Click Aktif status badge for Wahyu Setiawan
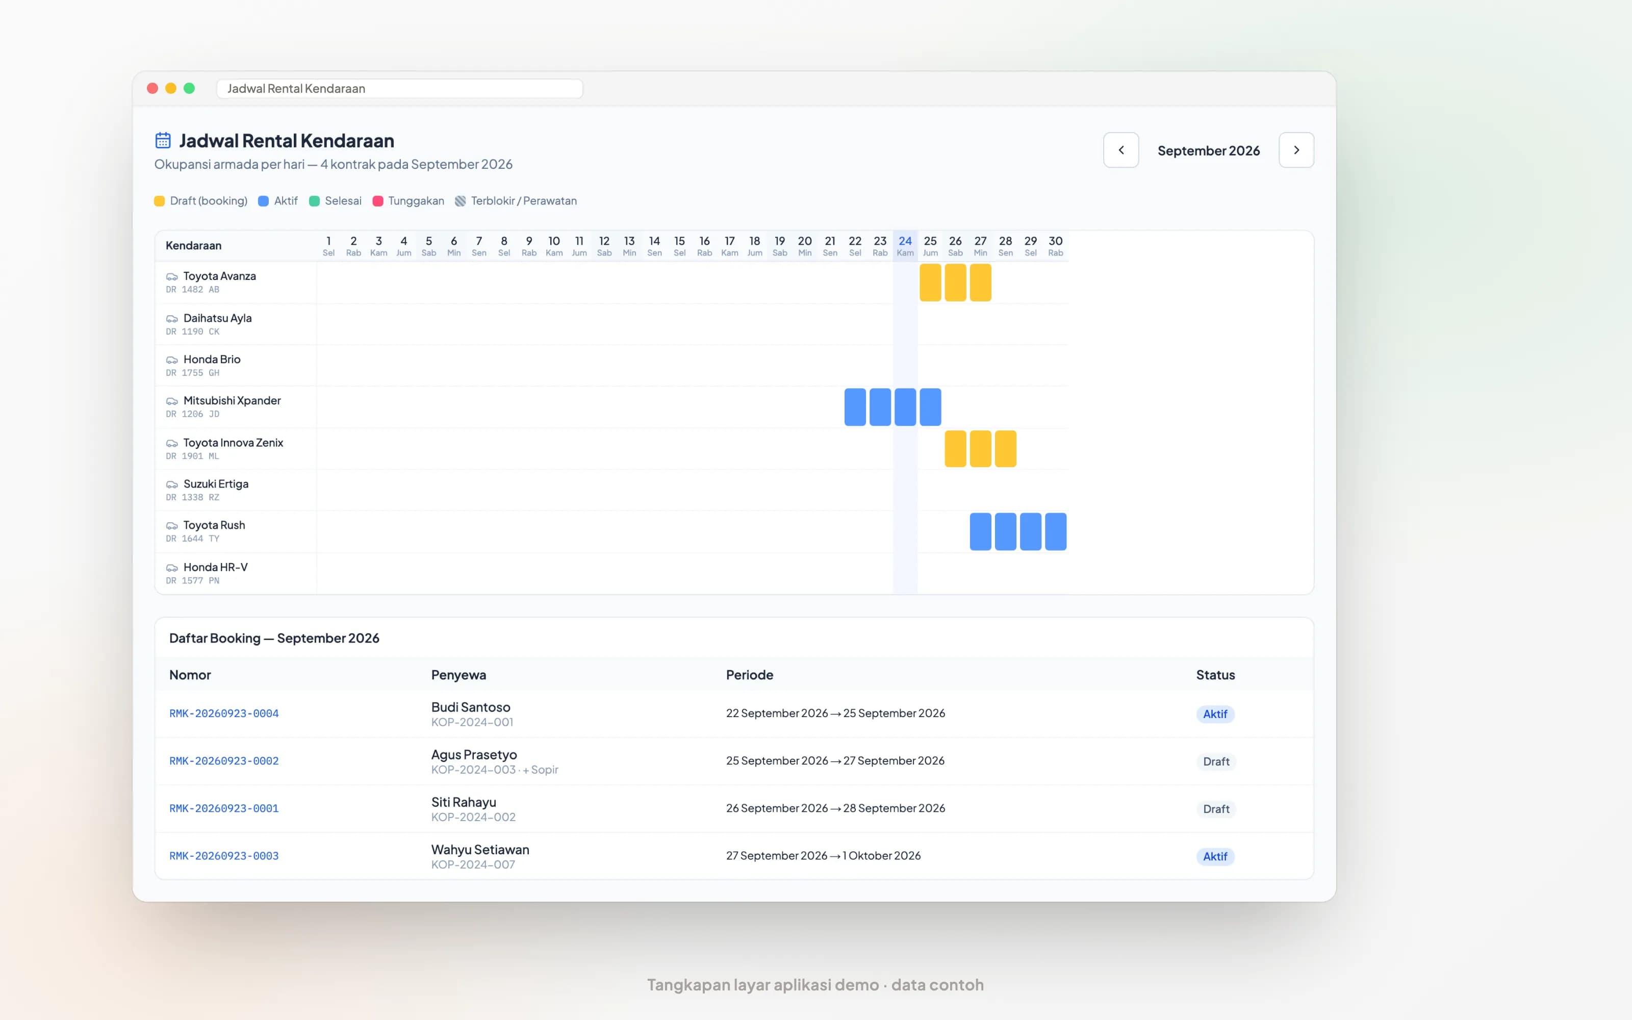 tap(1215, 856)
